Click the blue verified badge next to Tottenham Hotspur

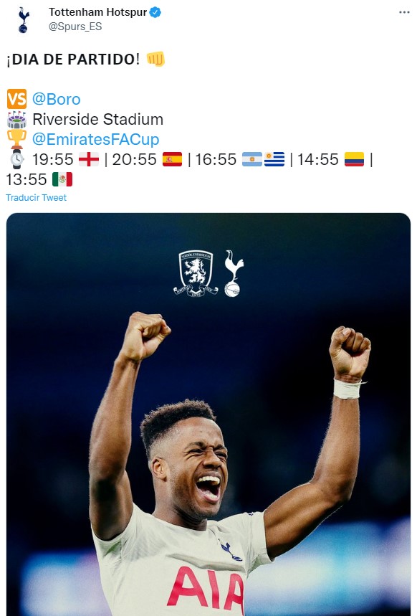point(155,13)
